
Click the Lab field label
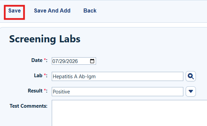[38, 76]
